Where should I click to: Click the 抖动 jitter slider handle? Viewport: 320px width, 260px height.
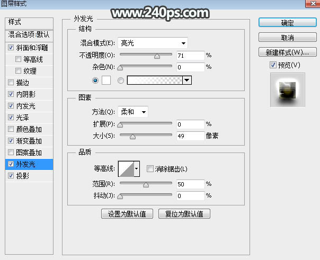(x=120, y=196)
